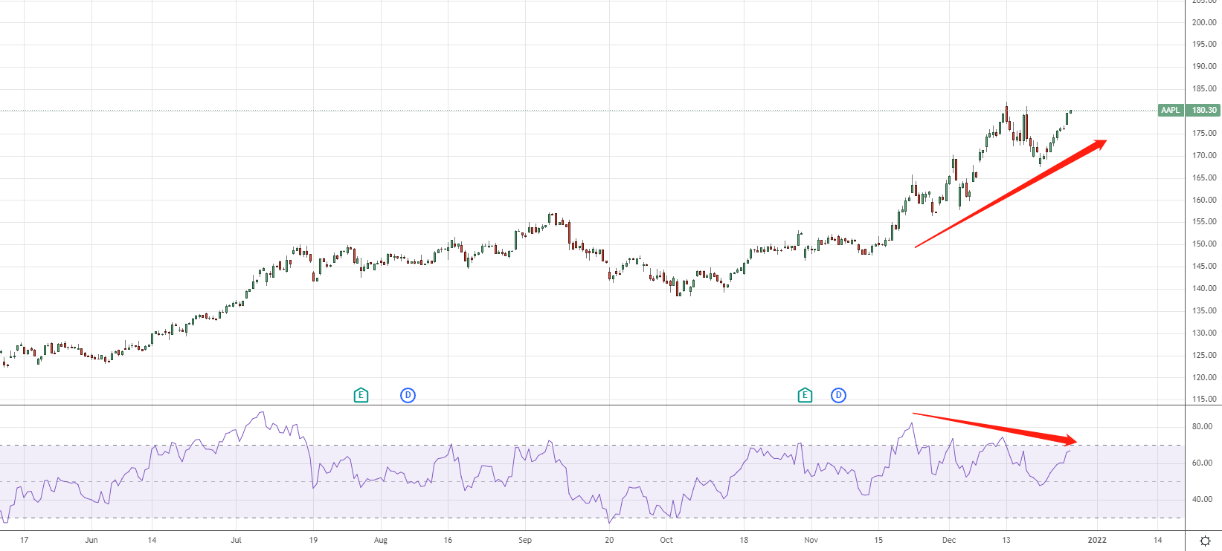Click the dividend D marker near August

coord(408,395)
